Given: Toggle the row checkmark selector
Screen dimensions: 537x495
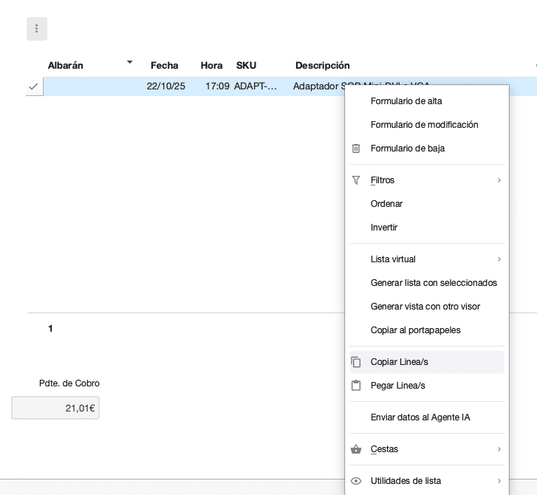Looking at the screenshot, I should point(33,86).
